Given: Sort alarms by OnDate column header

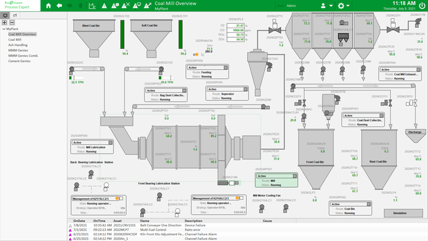Looking at the screenshot, I should [x=79, y=221].
